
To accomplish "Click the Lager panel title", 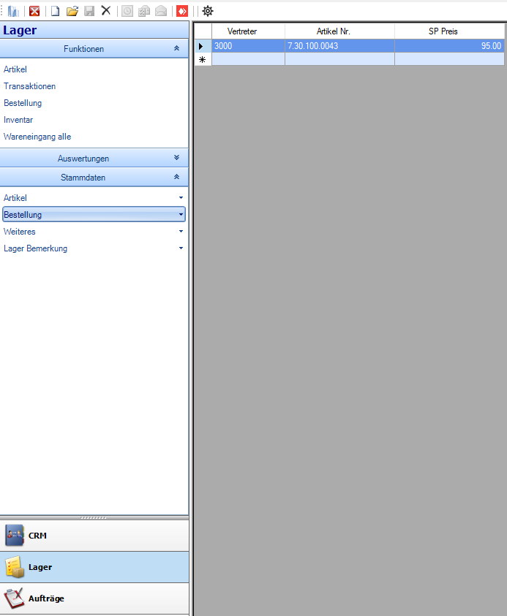I will point(20,30).
